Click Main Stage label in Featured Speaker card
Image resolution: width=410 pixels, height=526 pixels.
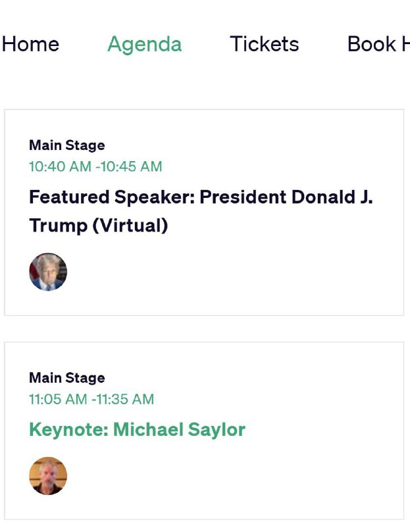point(67,145)
